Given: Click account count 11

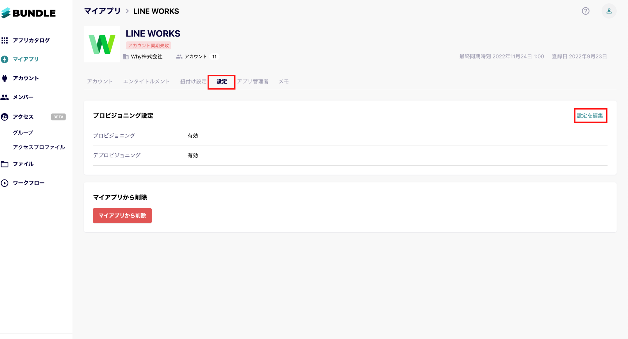Looking at the screenshot, I should click(214, 57).
